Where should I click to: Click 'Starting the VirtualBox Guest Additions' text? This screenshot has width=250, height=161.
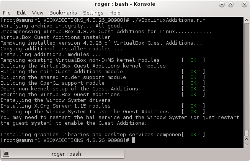60,94
